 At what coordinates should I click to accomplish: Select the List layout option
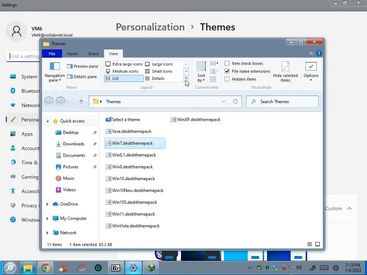point(124,78)
